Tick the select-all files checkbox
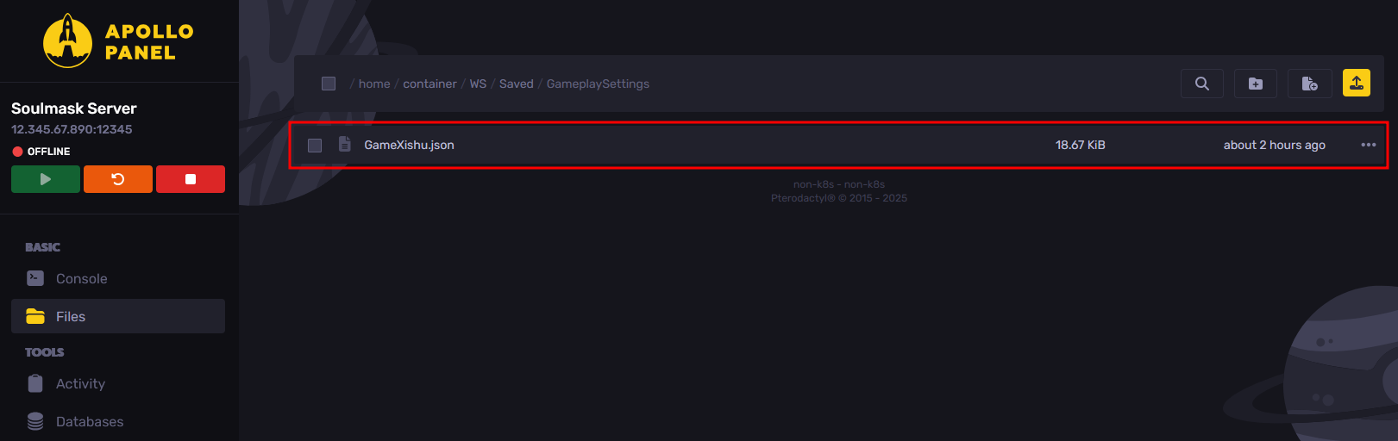 coord(329,84)
